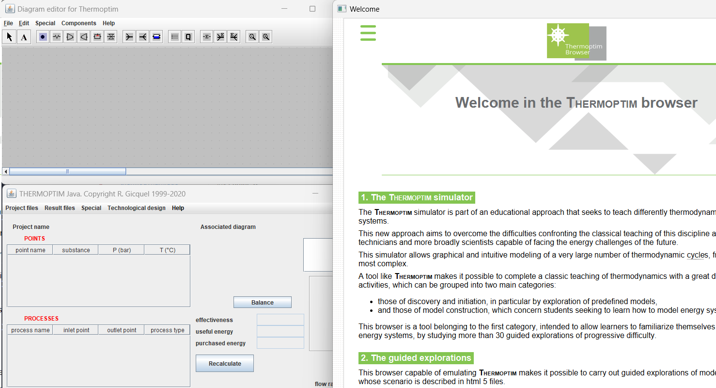
Task: Open the Help menu in Diagram editor
Action: tap(109, 23)
